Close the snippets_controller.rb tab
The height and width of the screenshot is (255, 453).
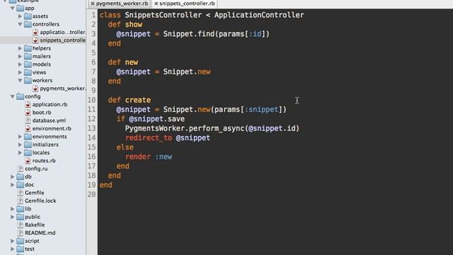tap(156, 4)
